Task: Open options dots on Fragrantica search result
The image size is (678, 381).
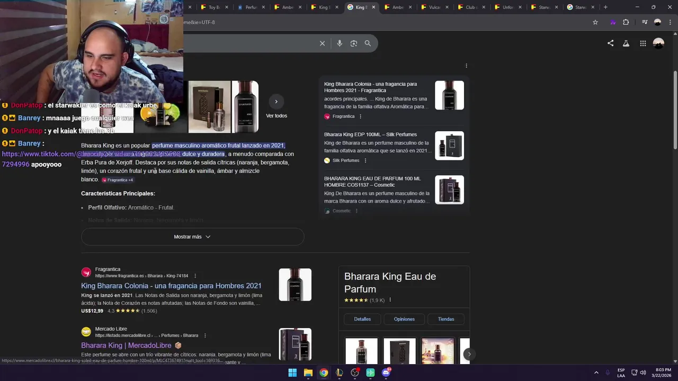Action: pyautogui.click(x=195, y=276)
